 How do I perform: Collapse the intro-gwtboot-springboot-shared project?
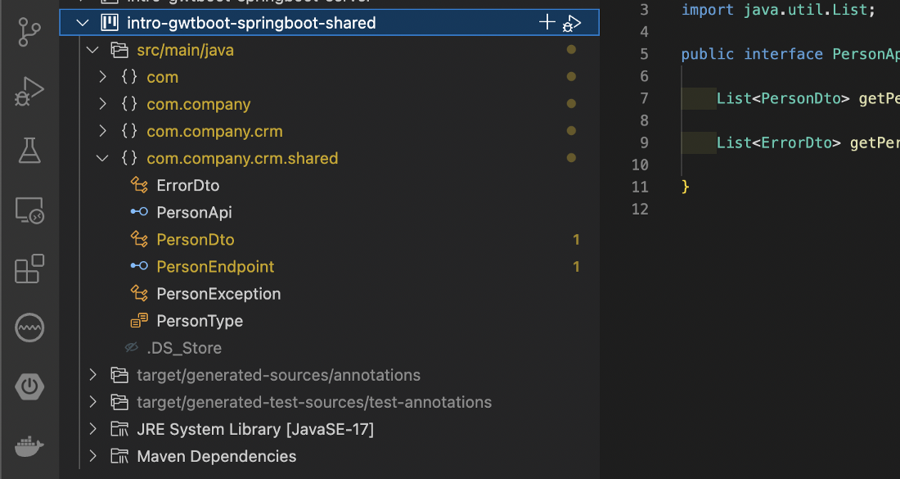(x=83, y=23)
